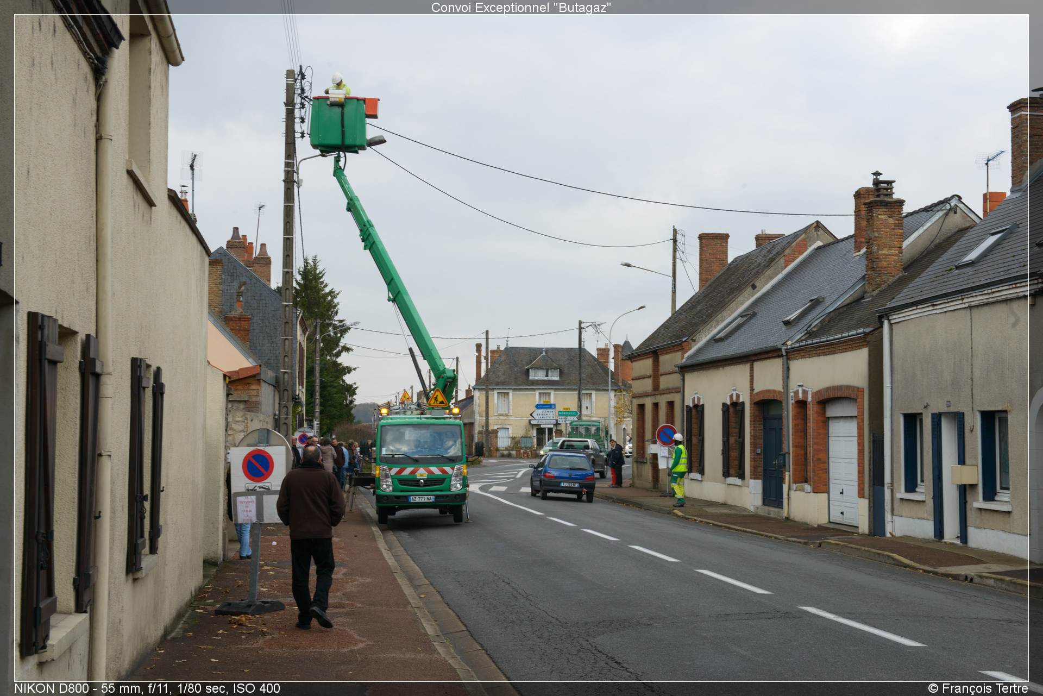The height and width of the screenshot is (696, 1043).
Task: Select the NIKON D800 EXIF caption text
Action: point(147,688)
